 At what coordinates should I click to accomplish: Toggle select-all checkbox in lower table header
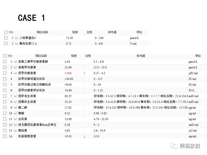5,56
